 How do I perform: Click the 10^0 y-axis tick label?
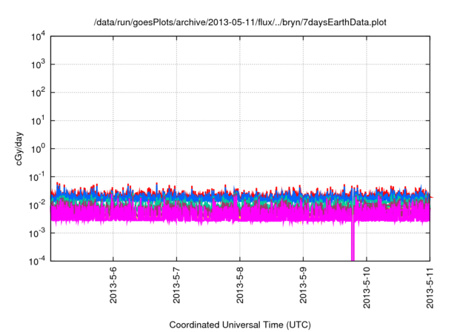click(38, 149)
